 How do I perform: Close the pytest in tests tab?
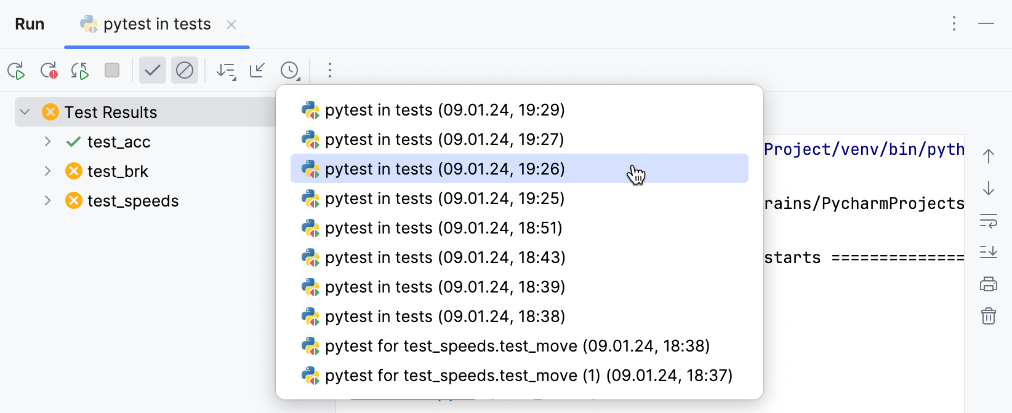pos(231,25)
